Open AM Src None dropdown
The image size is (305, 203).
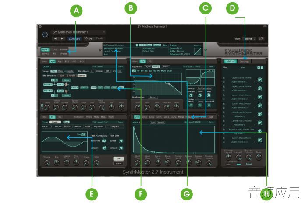pyautogui.click(x=87, y=126)
